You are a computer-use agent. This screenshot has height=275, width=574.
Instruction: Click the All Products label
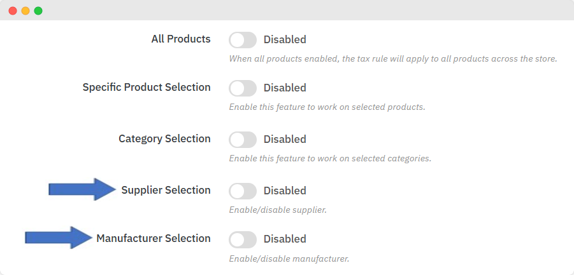pyautogui.click(x=181, y=39)
